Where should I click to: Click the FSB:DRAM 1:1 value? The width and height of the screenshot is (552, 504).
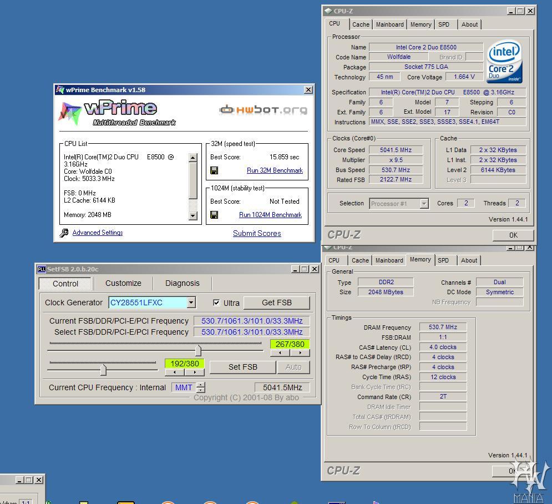point(443,337)
